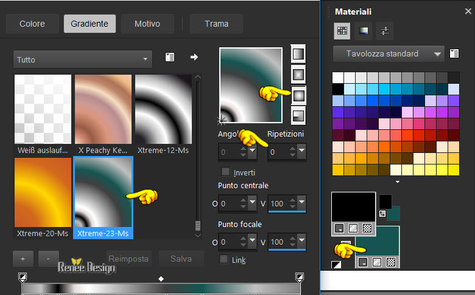Open the black foreground material properties box
Screen dimensions: 475x295
click(354, 207)
